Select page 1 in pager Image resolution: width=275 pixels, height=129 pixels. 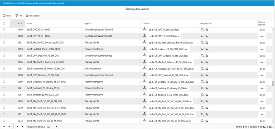pyautogui.click(x=13, y=126)
